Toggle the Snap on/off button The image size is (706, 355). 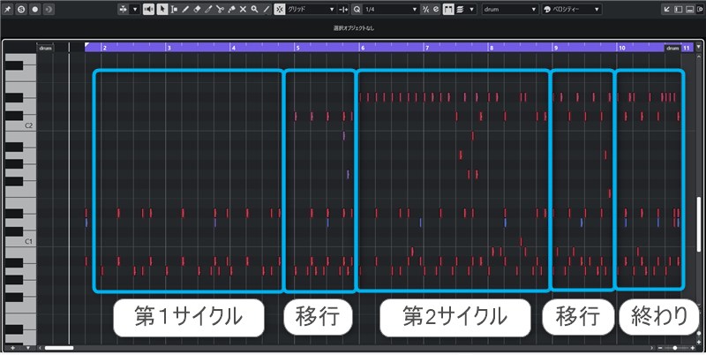(280, 10)
